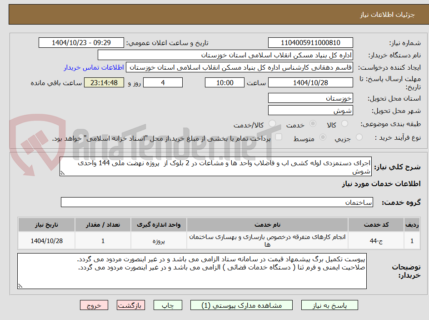Toggle the اسناد خزانه اسلامی payment checkbox
This screenshot has width=429, height=320.
pyautogui.click(x=279, y=137)
